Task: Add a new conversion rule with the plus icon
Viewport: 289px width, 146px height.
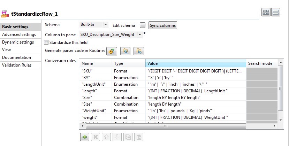Action: (x=84, y=137)
